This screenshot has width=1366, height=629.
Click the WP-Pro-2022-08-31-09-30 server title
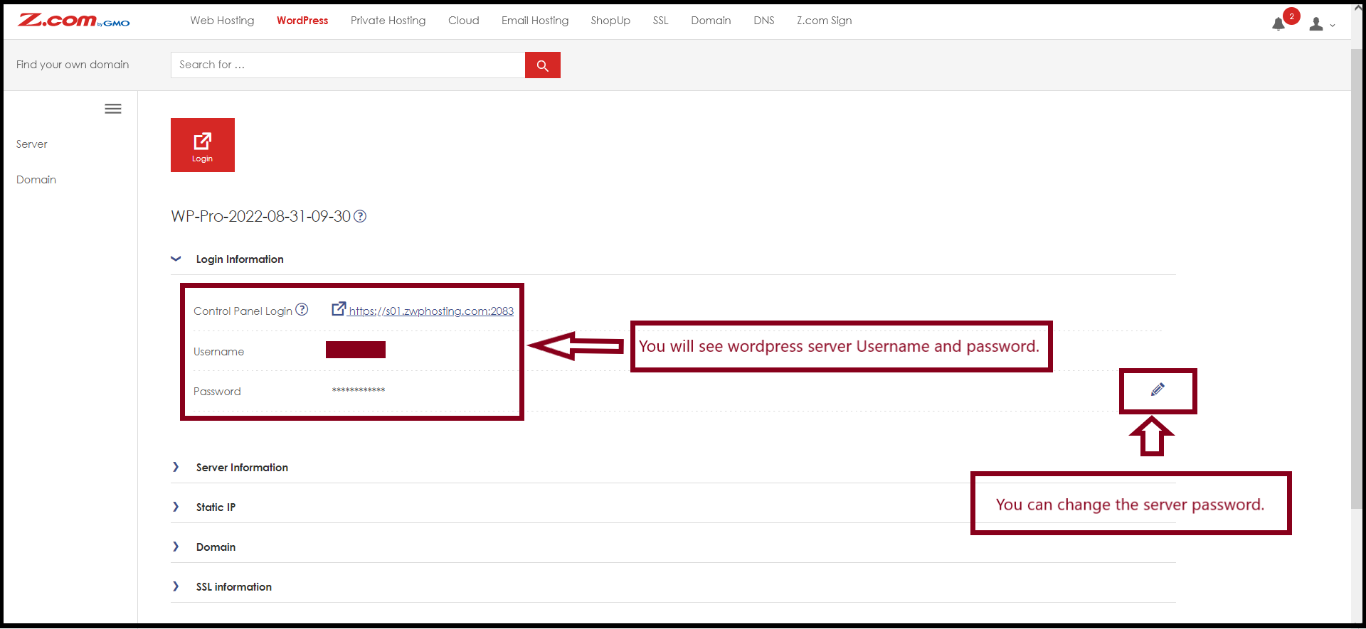[261, 216]
